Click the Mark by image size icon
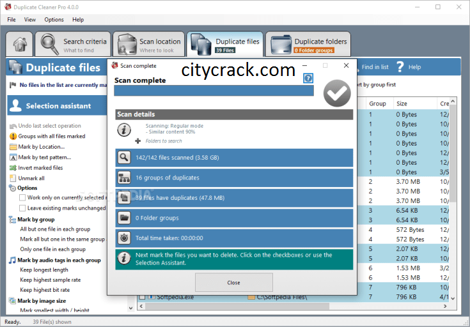The width and height of the screenshot is (470, 327). point(12,301)
